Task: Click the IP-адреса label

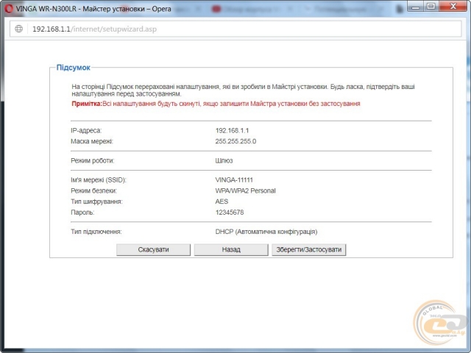Action: [86, 131]
